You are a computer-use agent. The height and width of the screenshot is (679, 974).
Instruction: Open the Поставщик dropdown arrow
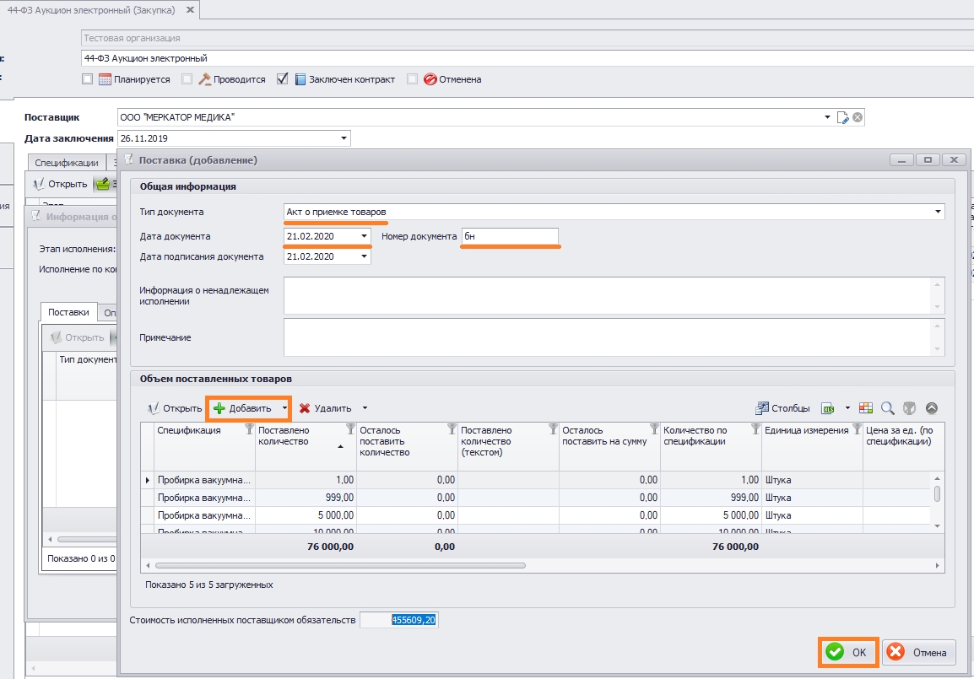[827, 117]
